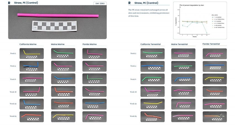Click 'Week 16' label beside California Terrestrial row
The width and height of the screenshot is (235, 125).
[133, 92]
